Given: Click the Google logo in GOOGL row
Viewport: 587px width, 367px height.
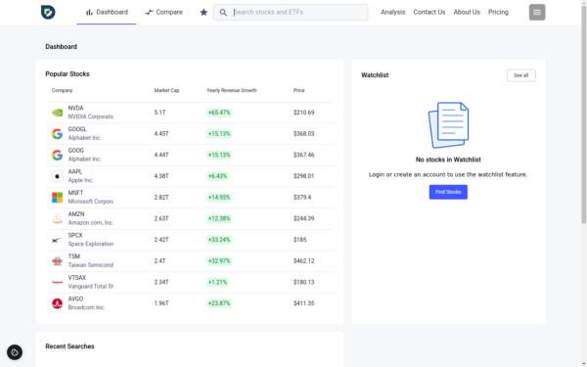Looking at the screenshot, I should [58, 134].
